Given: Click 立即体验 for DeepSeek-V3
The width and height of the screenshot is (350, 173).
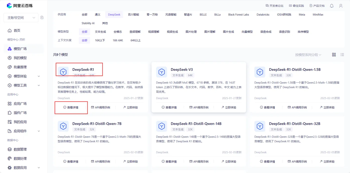Looking at the screenshot, I should tap(229, 108).
